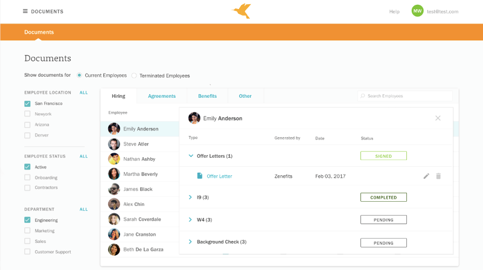Image resolution: width=483 pixels, height=270 pixels.
Task: Expand the I9 (3) document group
Action: pyautogui.click(x=191, y=197)
